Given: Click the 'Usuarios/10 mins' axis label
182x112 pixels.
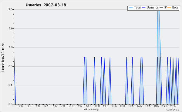Looking at the screenshot, I should pos(3,57).
